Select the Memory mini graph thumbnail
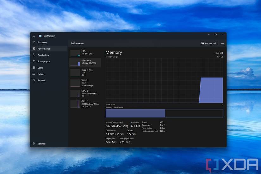Image resolution: width=261 pixels, height=174 pixels. [x=75, y=63]
